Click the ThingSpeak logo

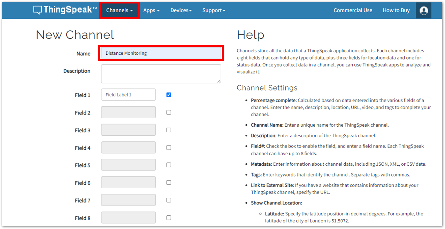pyautogui.click(x=65, y=10)
